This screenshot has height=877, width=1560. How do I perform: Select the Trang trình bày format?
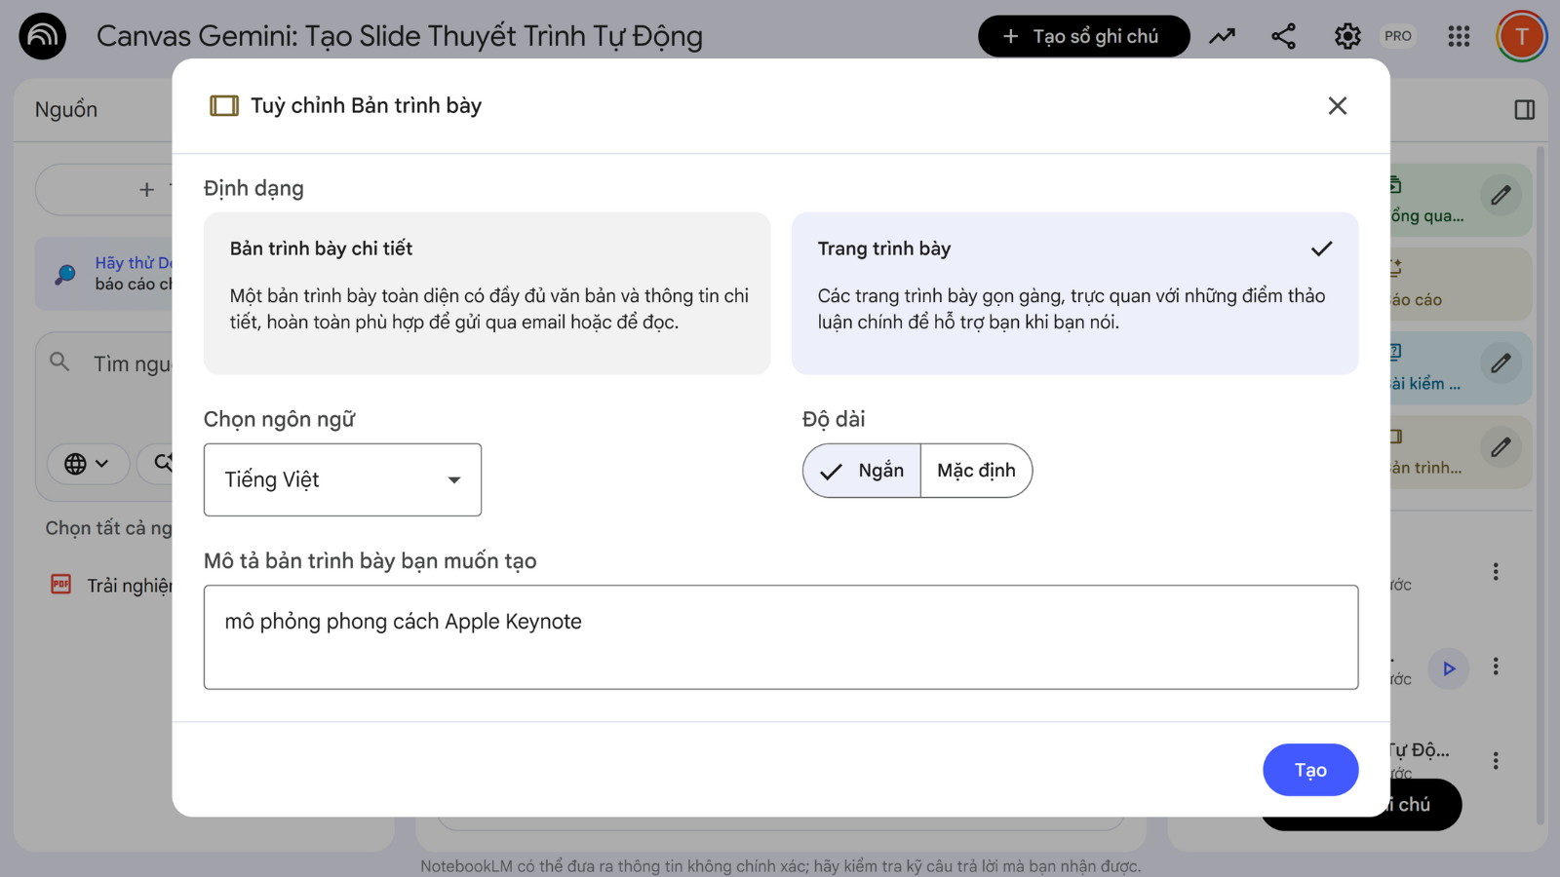(x=1074, y=293)
